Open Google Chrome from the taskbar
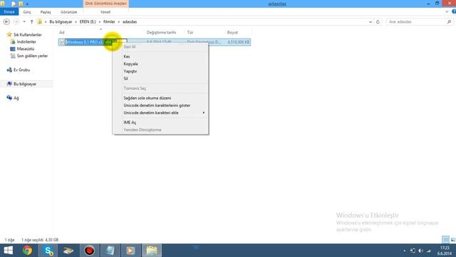Viewport: 456px width, 257px height. tap(27, 251)
